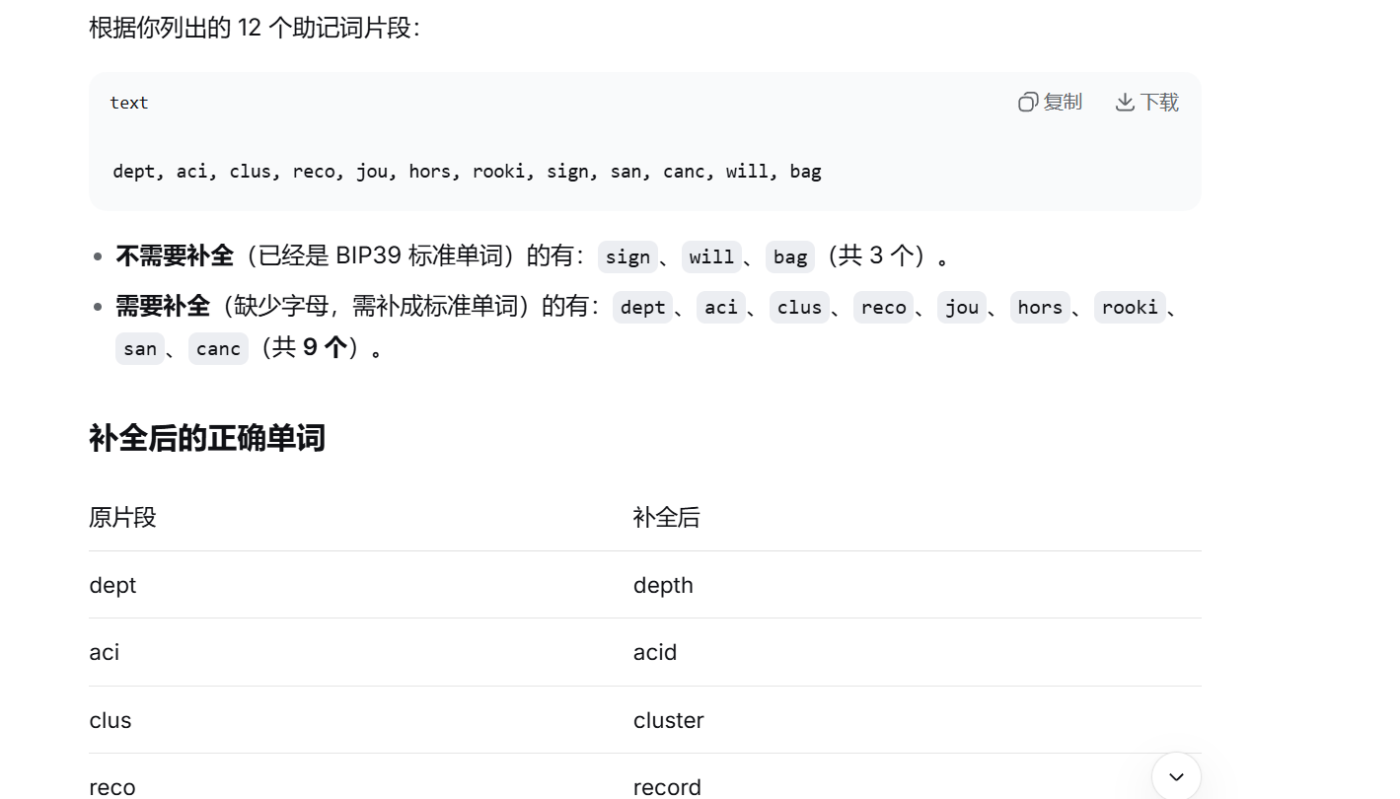Click the inline code 'sign'
Image resolution: width=1400 pixels, height=799 pixels.
pos(627,257)
